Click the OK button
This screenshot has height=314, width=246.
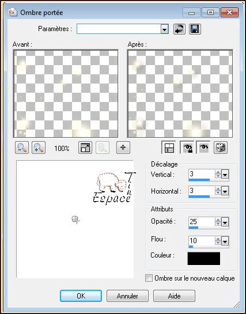(81, 296)
